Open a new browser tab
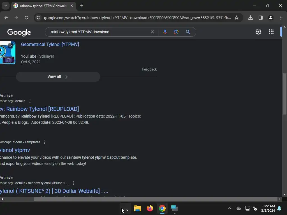The width and height of the screenshot is (287, 215). click(x=82, y=6)
